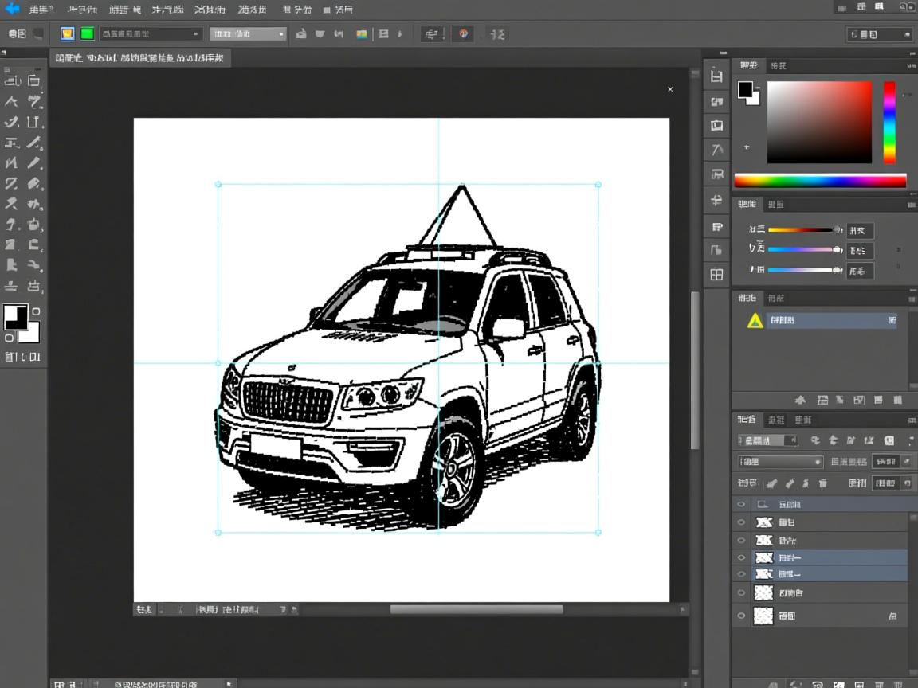
Task: Click the yellow warning triangle icon
Action: click(x=755, y=320)
